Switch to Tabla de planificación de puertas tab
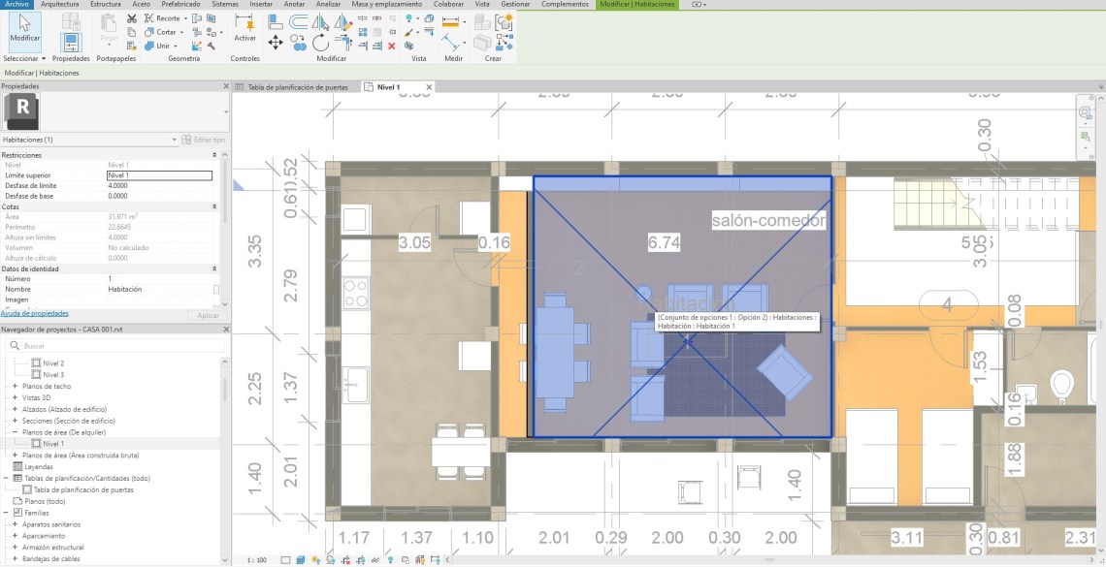This screenshot has height=567, width=1106. tap(296, 87)
